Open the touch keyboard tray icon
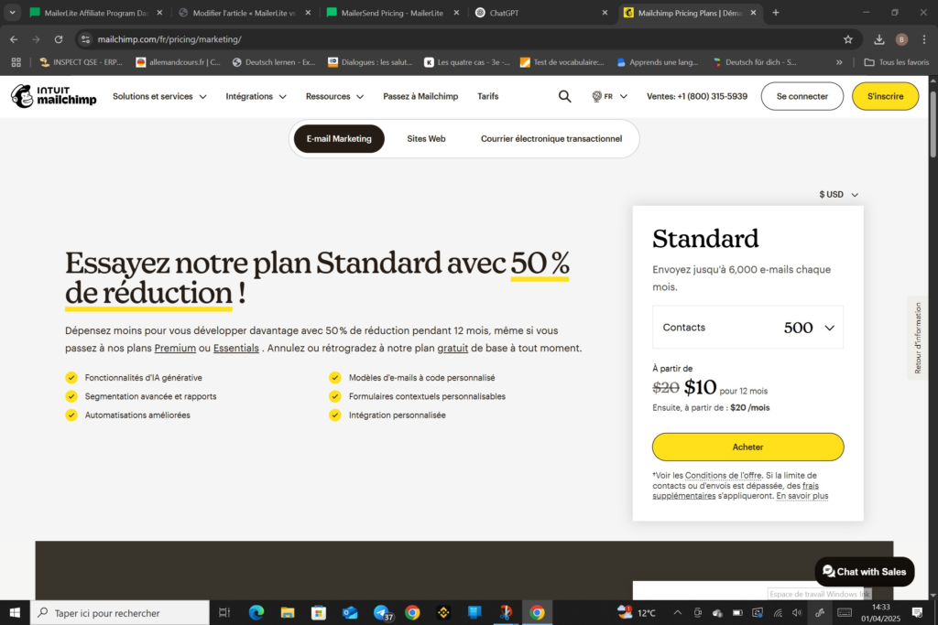The image size is (938, 625). (844, 612)
